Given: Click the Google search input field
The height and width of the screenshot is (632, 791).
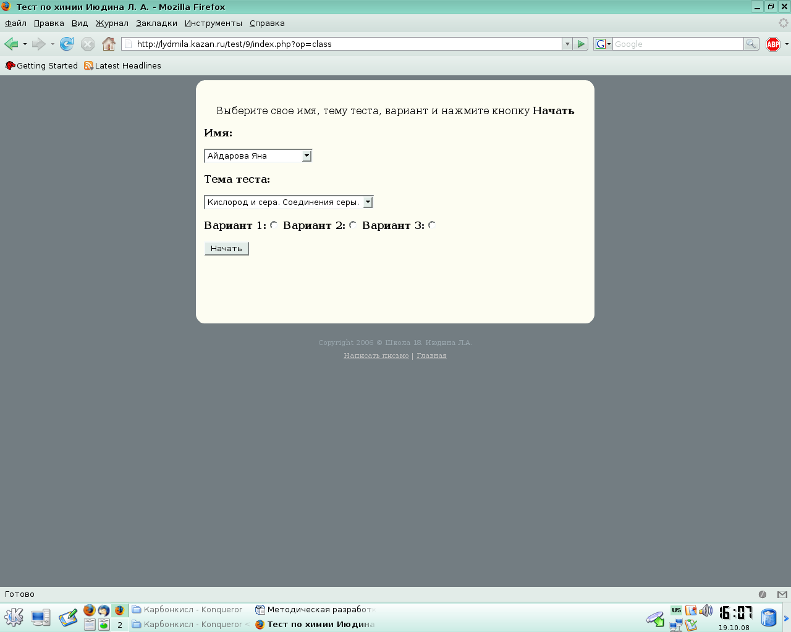Looking at the screenshot, I should [677, 44].
